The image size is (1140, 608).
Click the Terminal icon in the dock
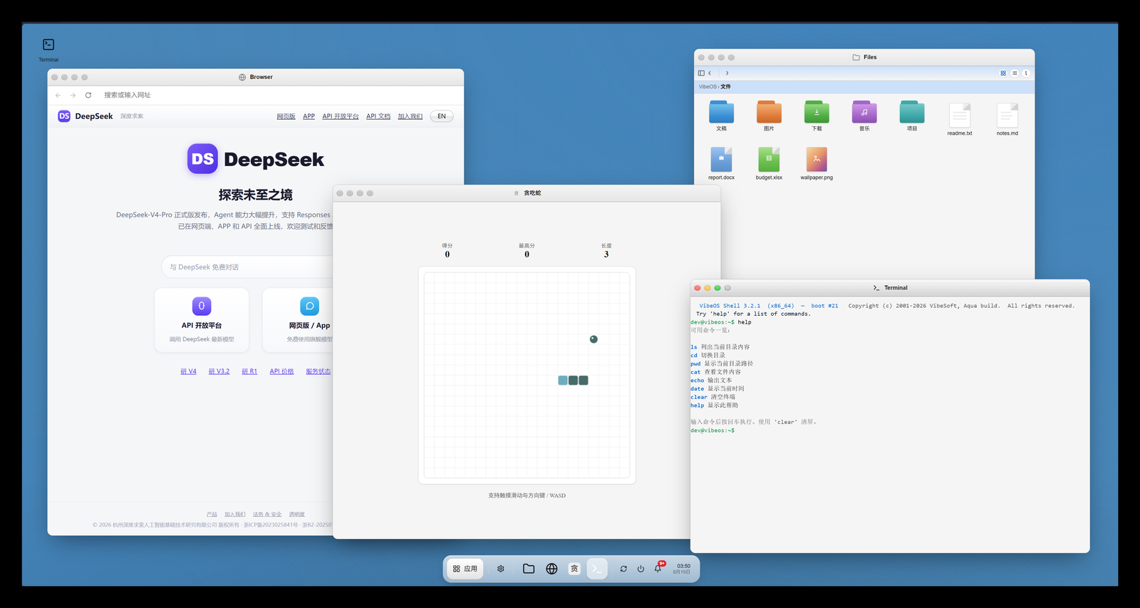(597, 569)
